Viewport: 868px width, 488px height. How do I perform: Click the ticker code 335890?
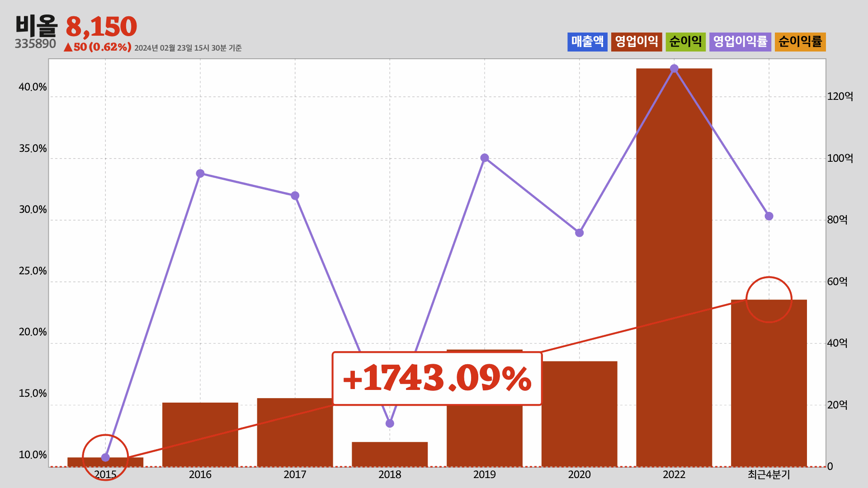pos(35,44)
